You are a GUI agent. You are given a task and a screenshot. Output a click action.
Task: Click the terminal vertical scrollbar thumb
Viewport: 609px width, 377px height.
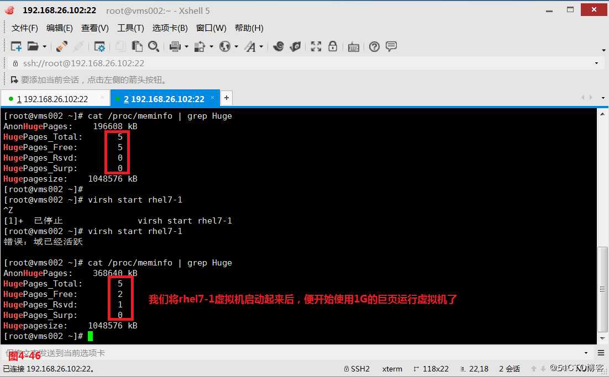[x=602, y=289]
